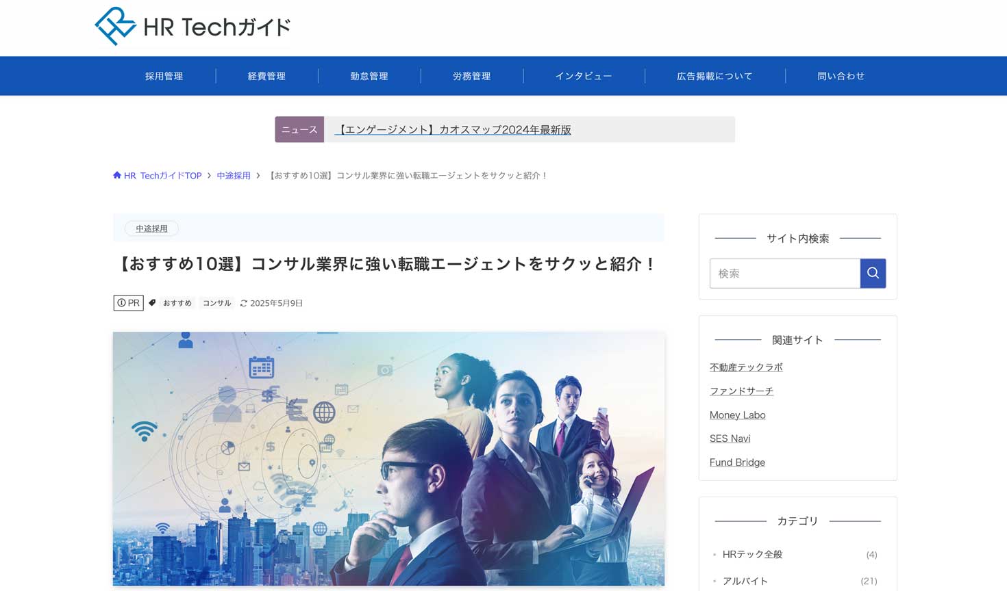Open 広告掲載について from the nav bar
The height and width of the screenshot is (591, 1007).
pos(714,76)
